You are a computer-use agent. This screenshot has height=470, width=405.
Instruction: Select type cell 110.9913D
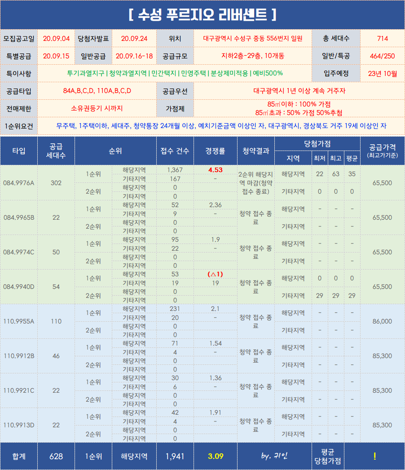(x=19, y=425)
